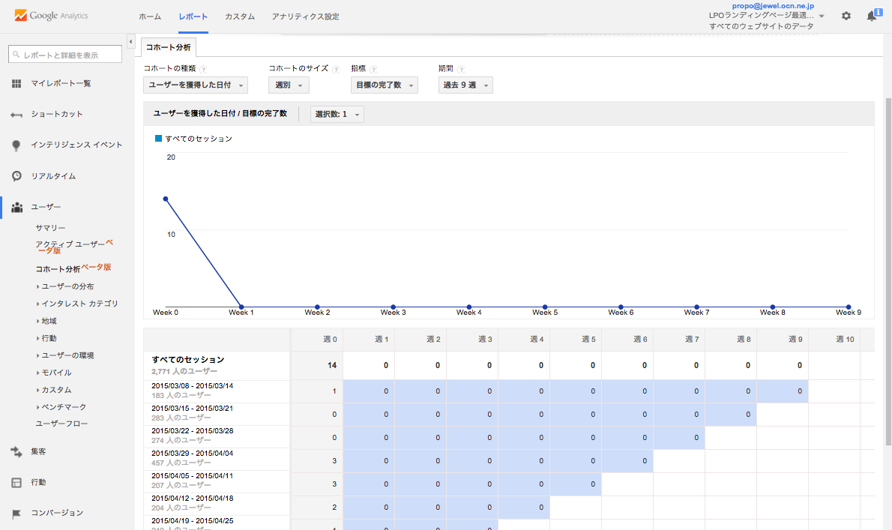
Task: Click the report search input field
Action: 64,55
